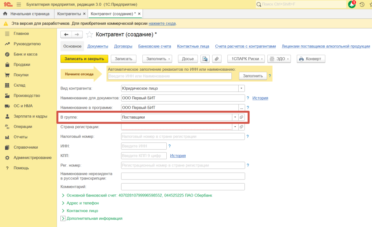Viewport: 372px width, 227px height.
Task: Switch to the Контрагенты tab
Action: [x=69, y=13]
